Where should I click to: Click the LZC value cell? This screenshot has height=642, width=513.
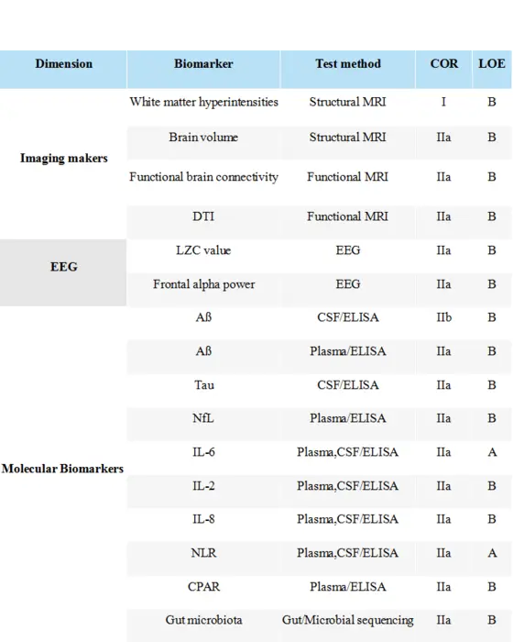pyautogui.click(x=203, y=256)
